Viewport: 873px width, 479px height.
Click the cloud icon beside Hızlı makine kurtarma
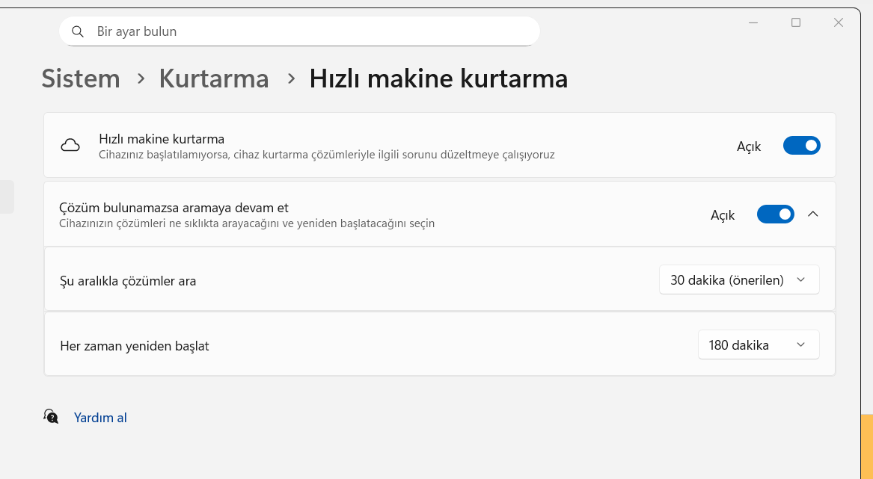[x=70, y=146]
